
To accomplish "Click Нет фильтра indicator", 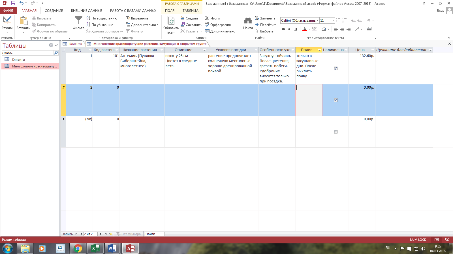I will pyautogui.click(x=129, y=234).
